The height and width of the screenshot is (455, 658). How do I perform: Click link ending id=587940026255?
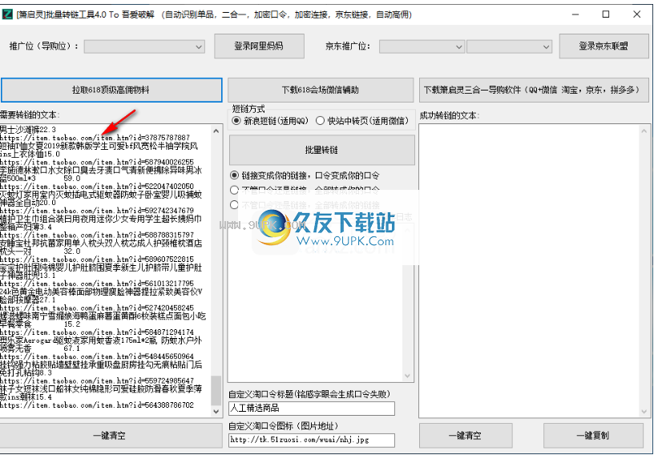pyautogui.click(x=97, y=162)
